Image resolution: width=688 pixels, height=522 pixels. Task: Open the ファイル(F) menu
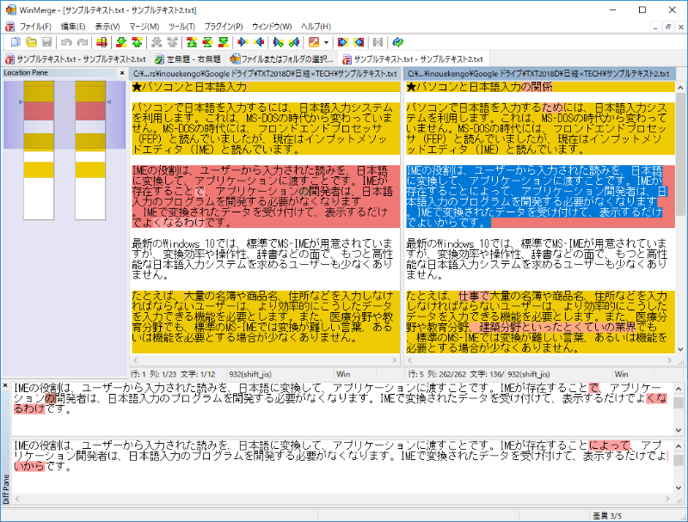35,27
